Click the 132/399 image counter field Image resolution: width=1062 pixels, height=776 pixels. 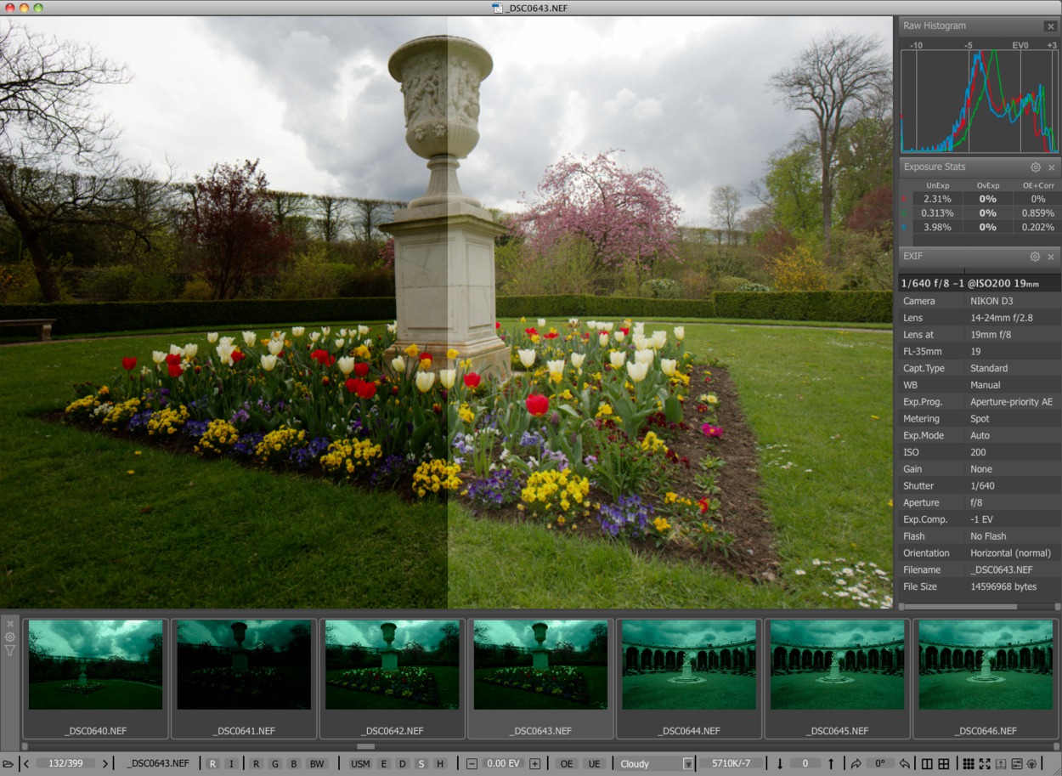coord(65,763)
